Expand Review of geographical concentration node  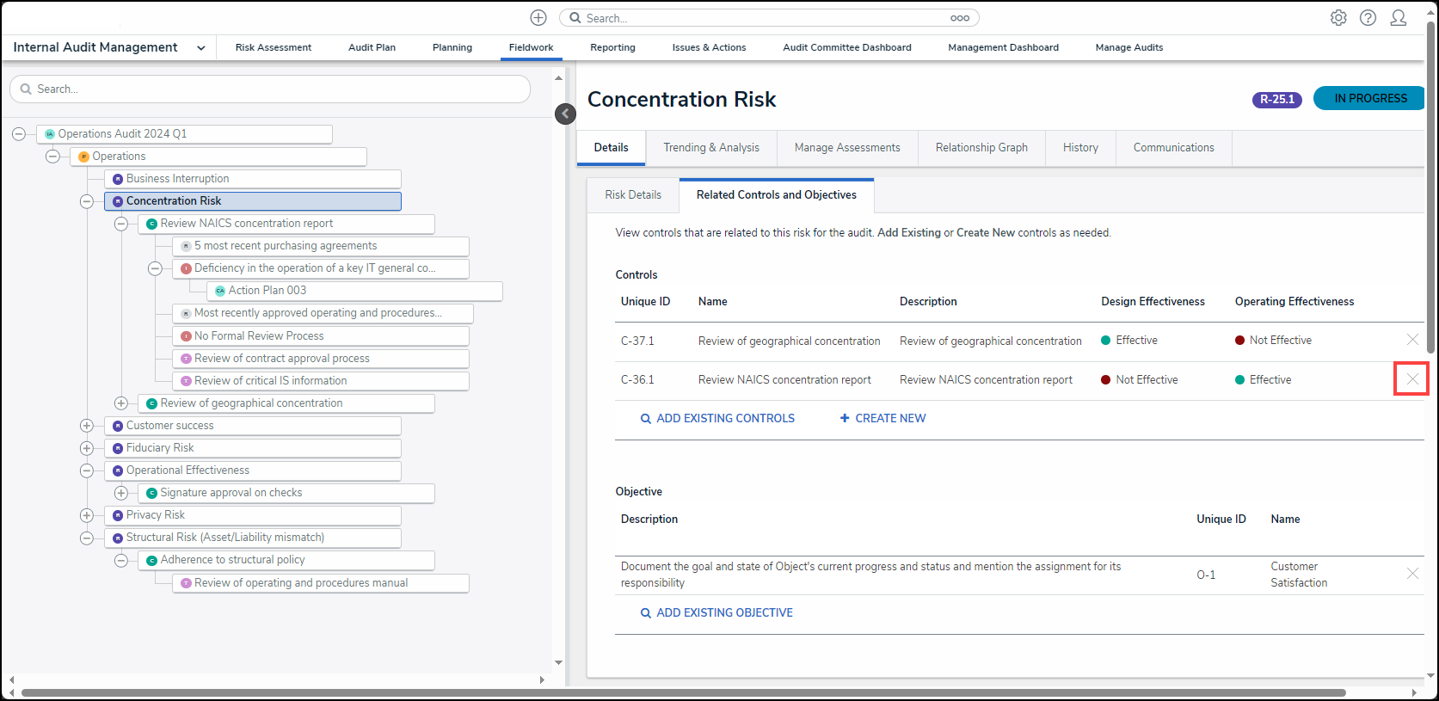pos(121,403)
